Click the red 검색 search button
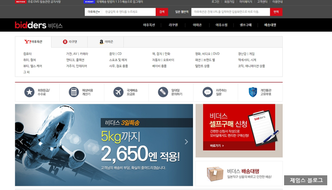The width and height of the screenshot is (332, 190). (162, 12)
